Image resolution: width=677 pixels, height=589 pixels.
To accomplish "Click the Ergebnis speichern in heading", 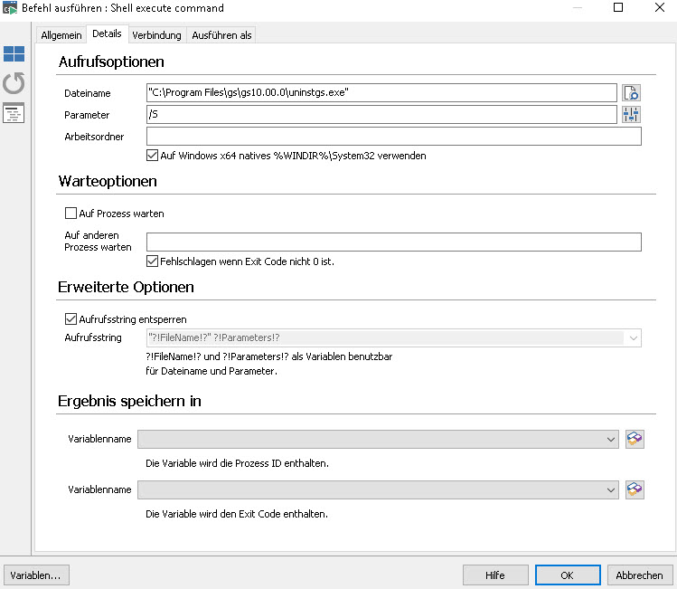I will pyautogui.click(x=129, y=401).
